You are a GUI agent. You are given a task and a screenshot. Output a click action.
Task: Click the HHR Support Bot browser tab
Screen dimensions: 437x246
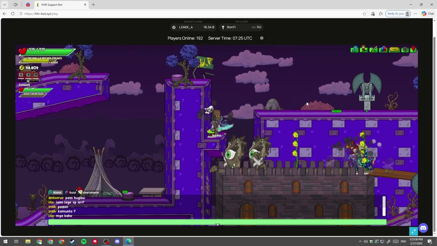62,5
